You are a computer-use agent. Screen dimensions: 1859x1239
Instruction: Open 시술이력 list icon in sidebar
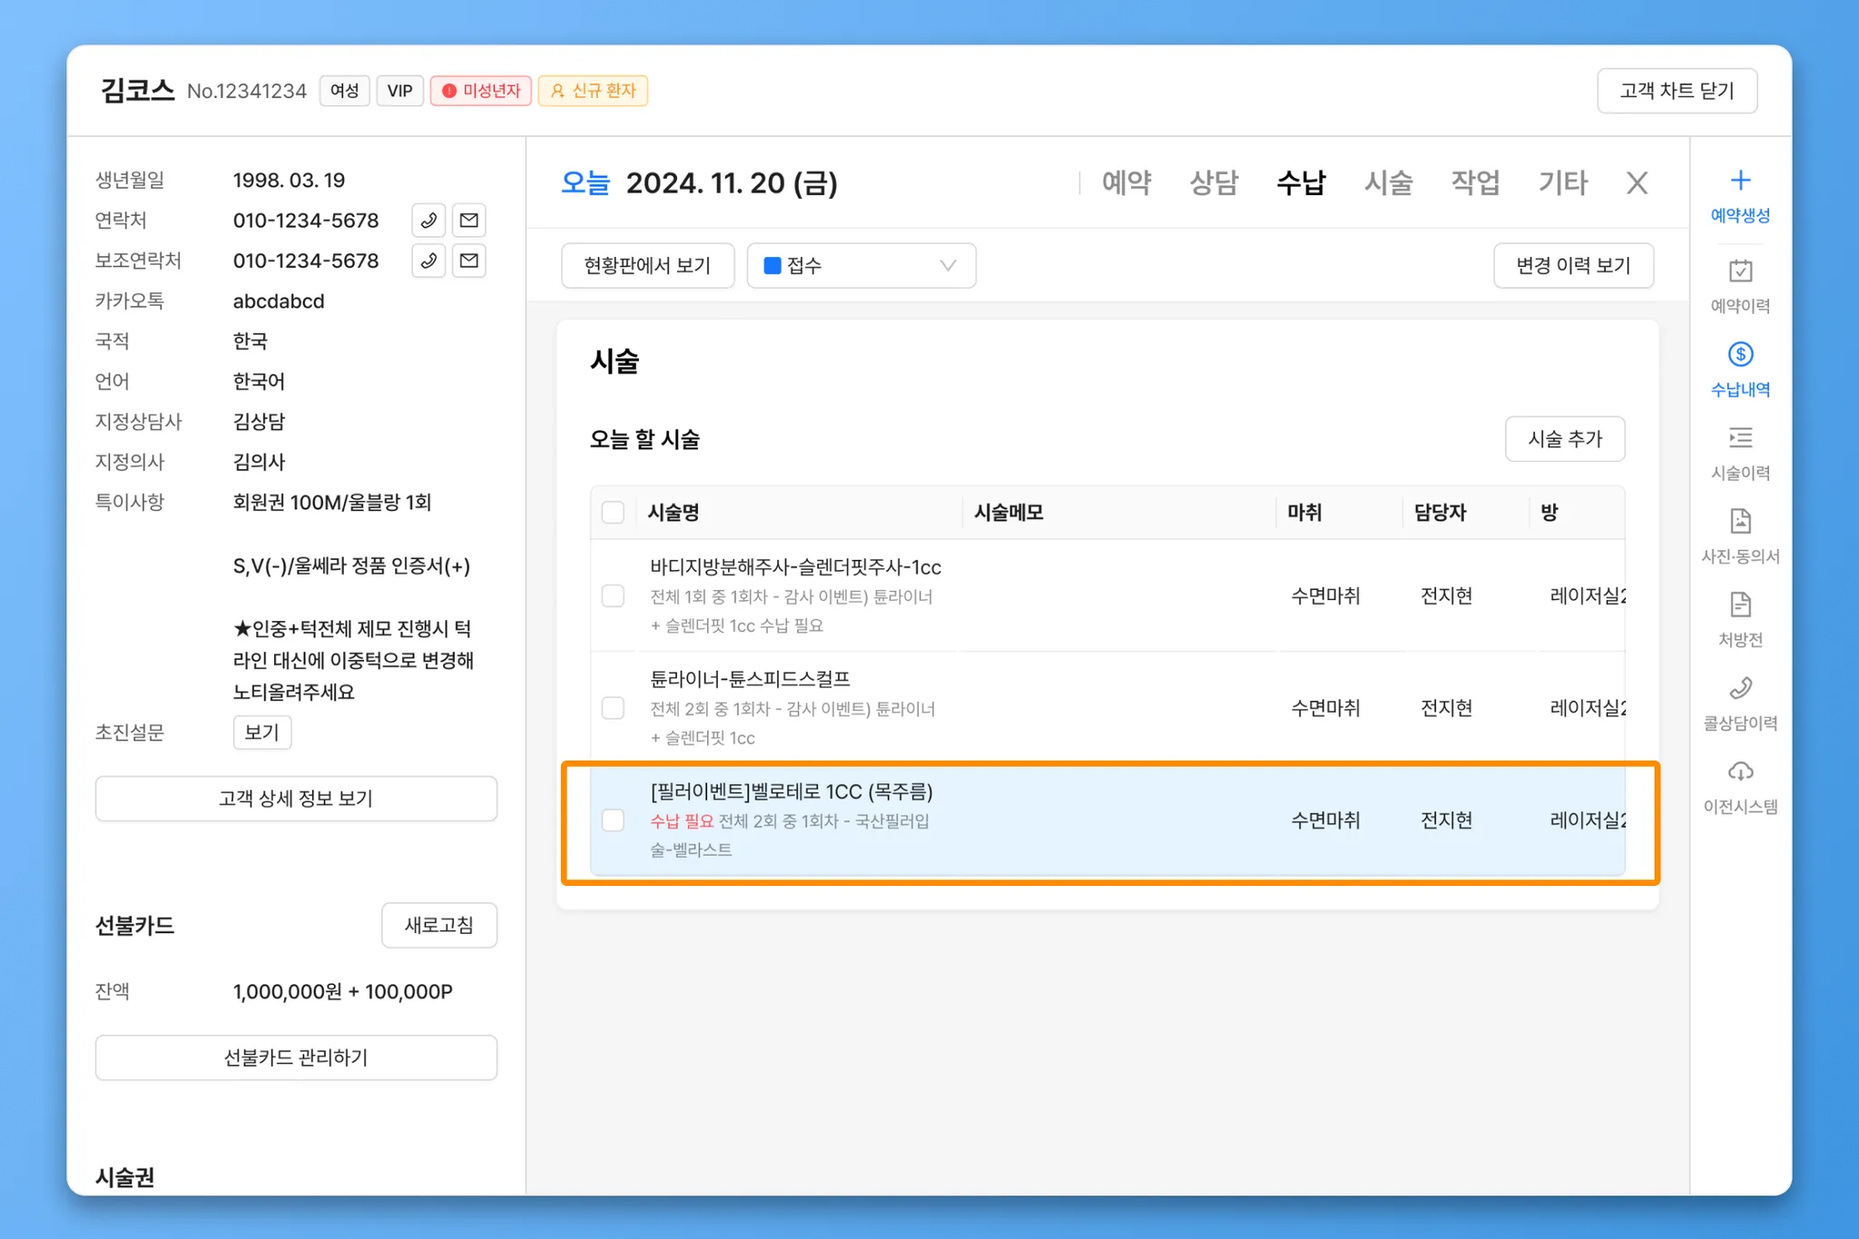pos(1740,438)
